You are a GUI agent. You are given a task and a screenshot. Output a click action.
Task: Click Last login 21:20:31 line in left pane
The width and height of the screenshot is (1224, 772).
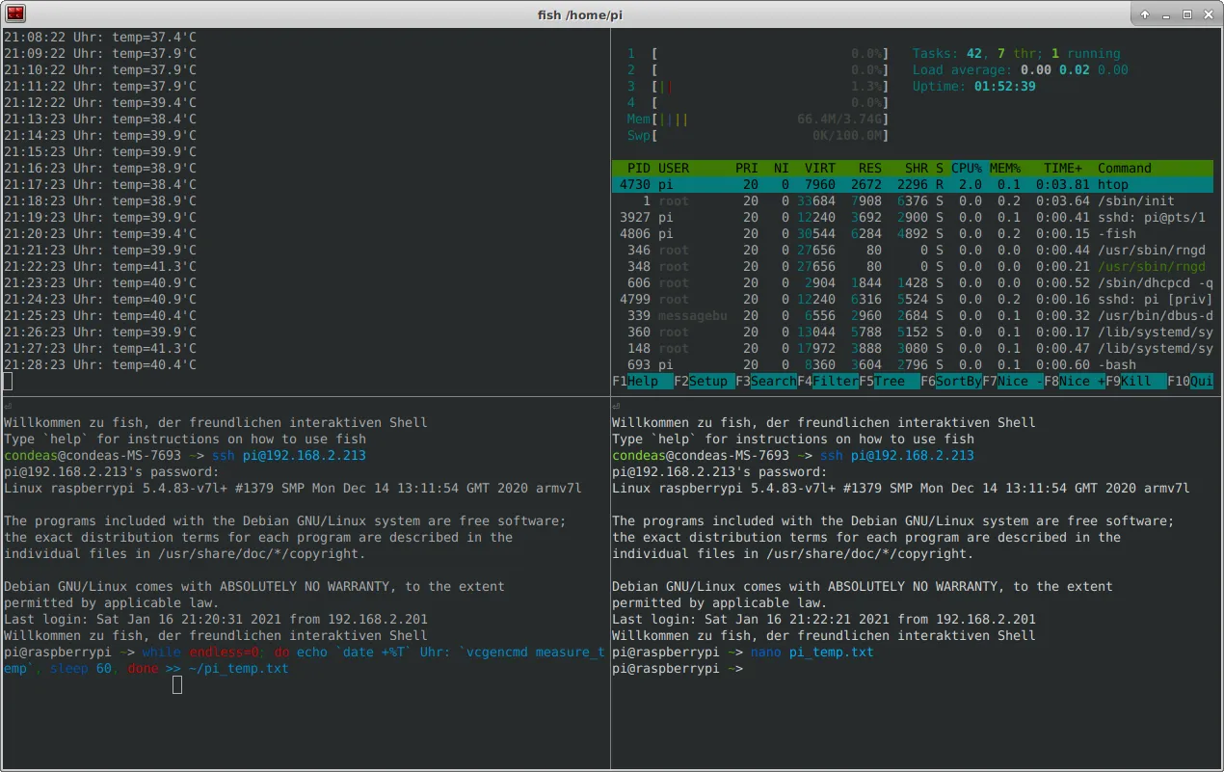[x=216, y=620]
